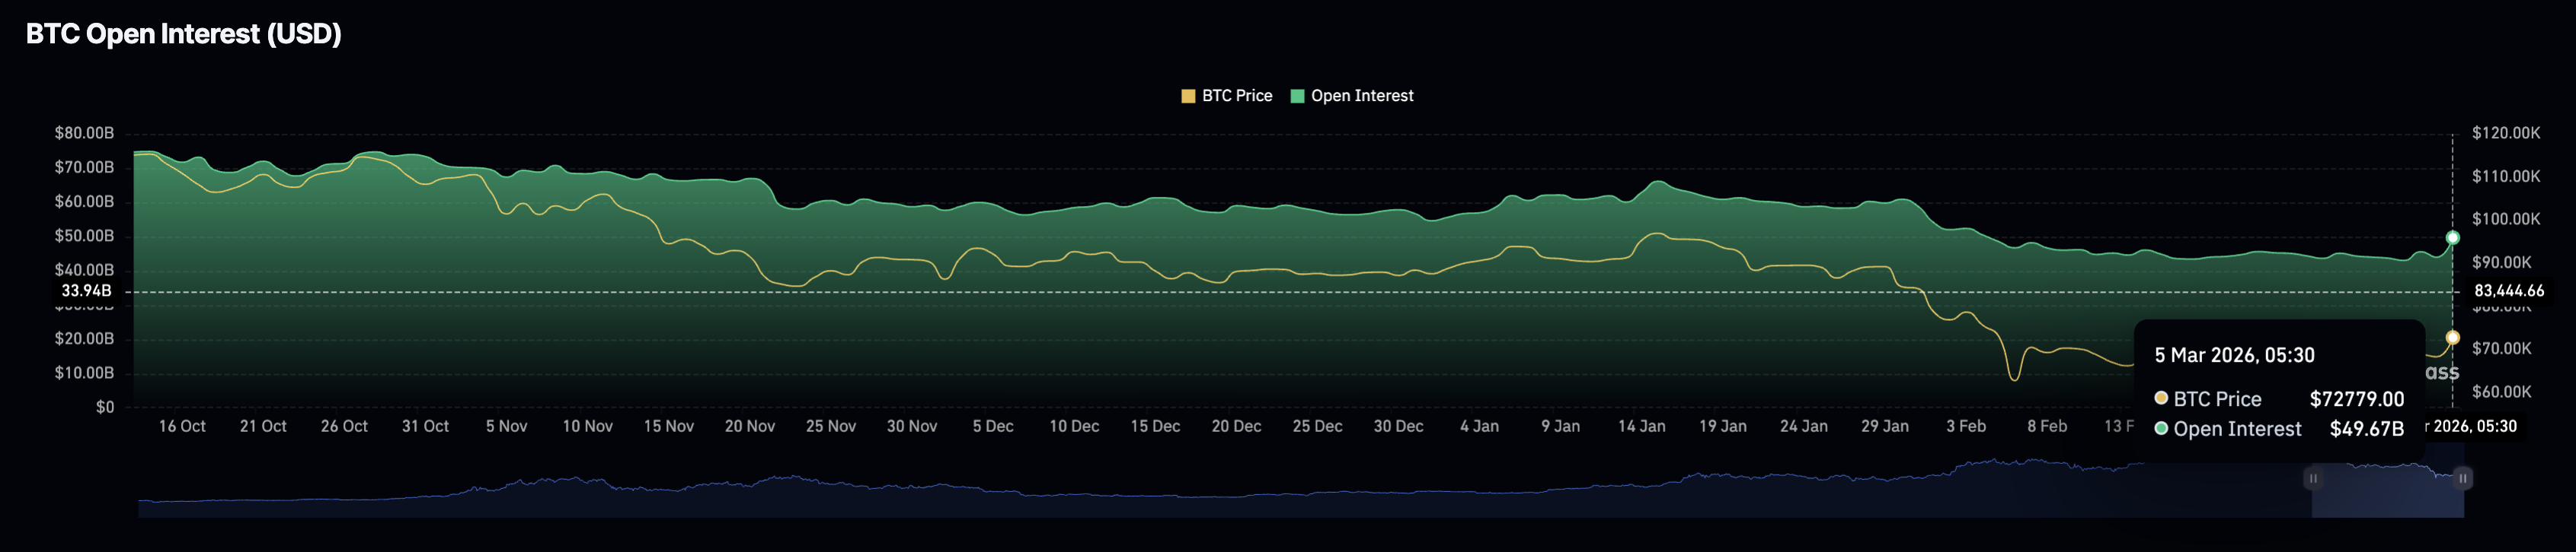Click the yellow BTC Price legend square
The height and width of the screenshot is (552, 2576).
click(1188, 97)
